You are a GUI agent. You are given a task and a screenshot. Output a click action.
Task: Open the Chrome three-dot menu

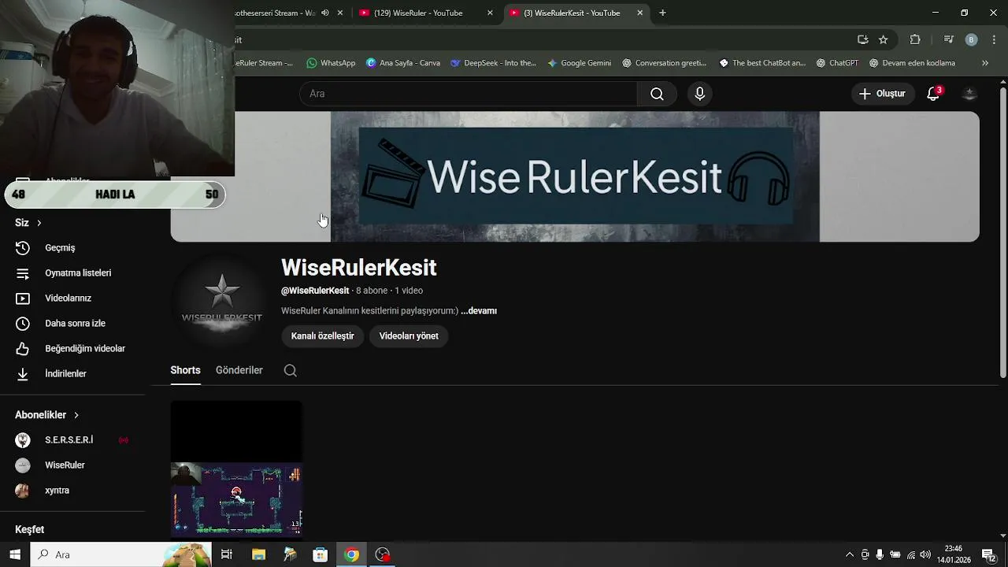pyautogui.click(x=994, y=40)
